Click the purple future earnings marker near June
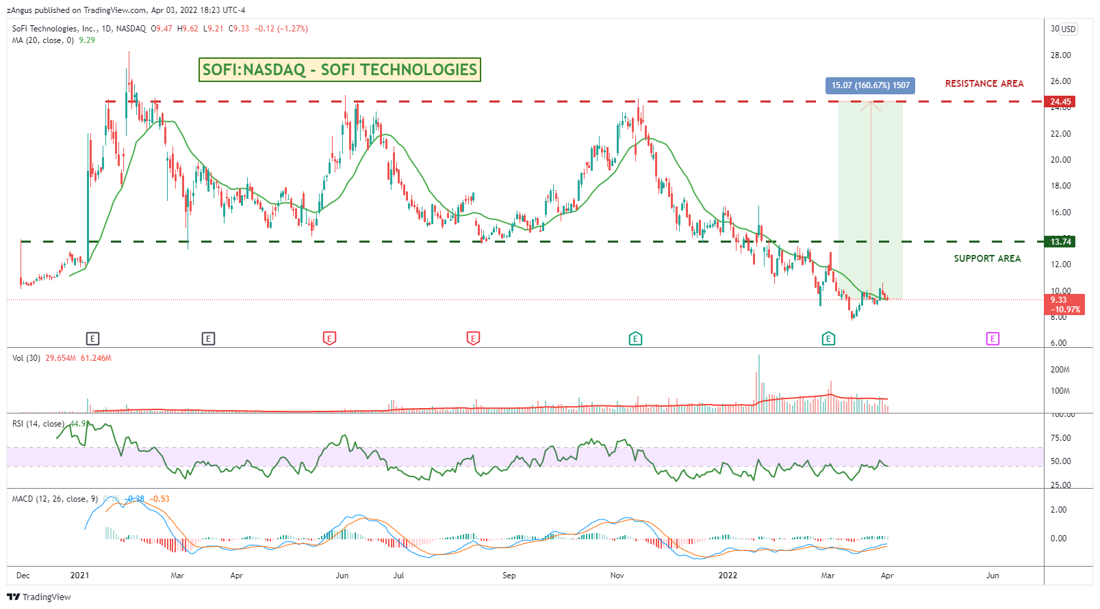Screen dimensions: 1100x609 (x=993, y=338)
